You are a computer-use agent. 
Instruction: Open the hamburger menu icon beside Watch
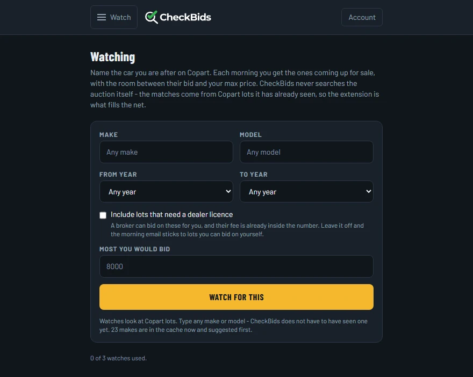102,17
